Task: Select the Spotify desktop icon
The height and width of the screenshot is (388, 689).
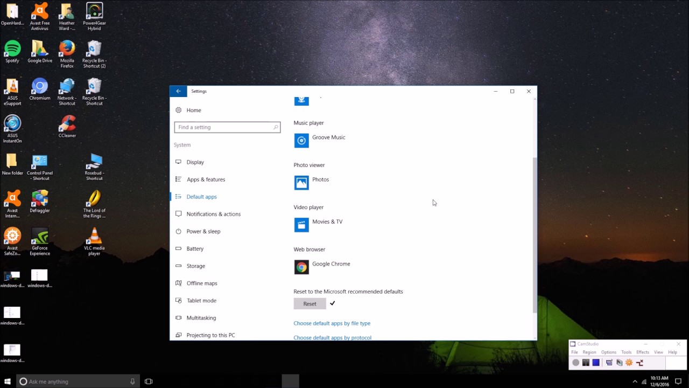Action: tap(12, 52)
